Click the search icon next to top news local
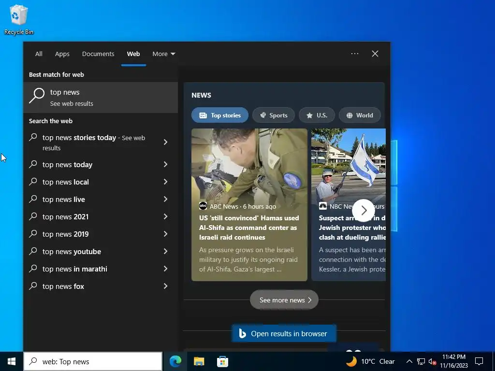 pyautogui.click(x=33, y=182)
